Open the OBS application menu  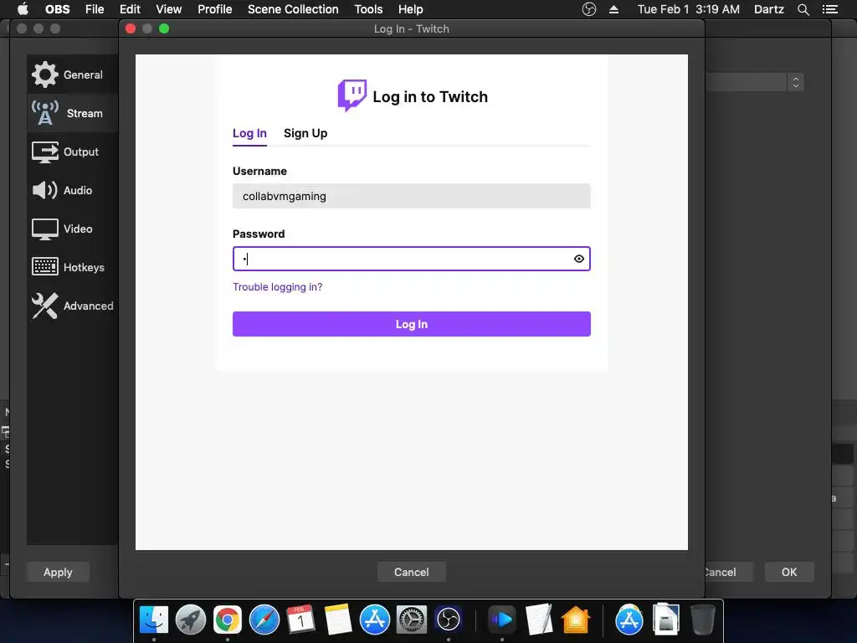58,9
